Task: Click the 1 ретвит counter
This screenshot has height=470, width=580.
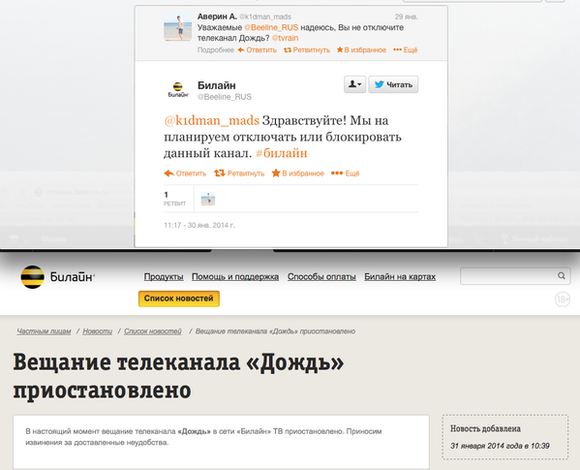Action: 175,199
